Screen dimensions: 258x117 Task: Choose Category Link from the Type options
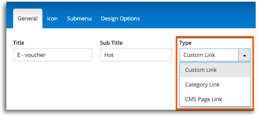215,84
